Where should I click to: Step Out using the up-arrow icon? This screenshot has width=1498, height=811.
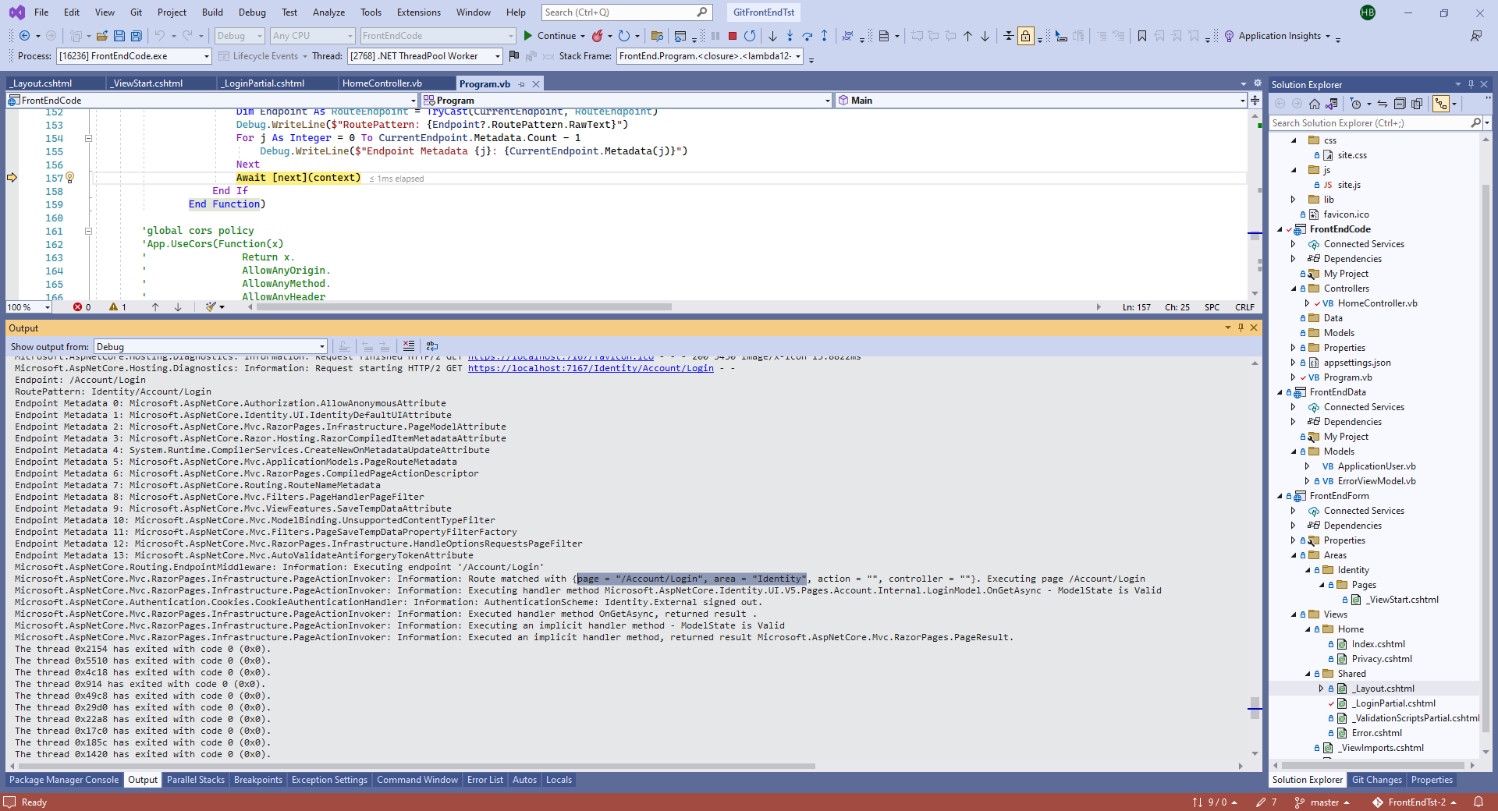[x=824, y=36]
